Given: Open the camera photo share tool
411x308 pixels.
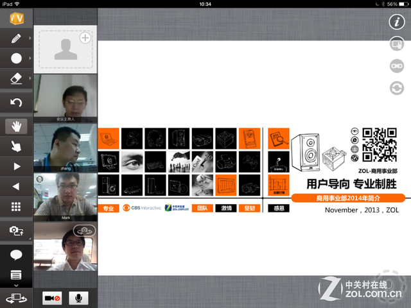Looking at the screenshot, I should [x=16, y=231].
